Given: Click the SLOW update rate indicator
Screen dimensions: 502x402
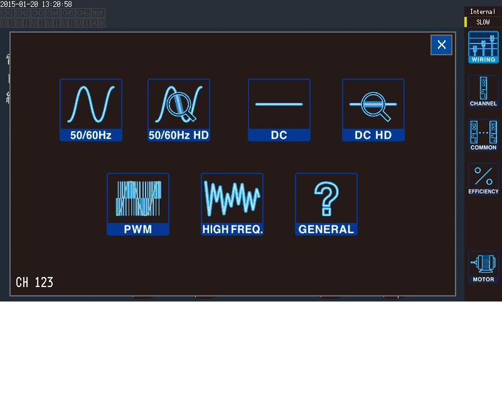Looking at the screenshot, I should pyautogui.click(x=483, y=22).
